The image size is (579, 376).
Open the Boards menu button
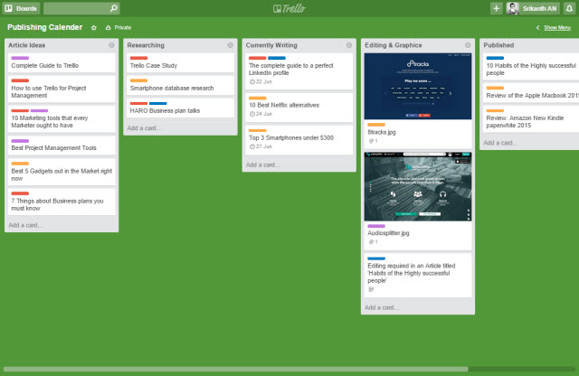click(x=21, y=8)
